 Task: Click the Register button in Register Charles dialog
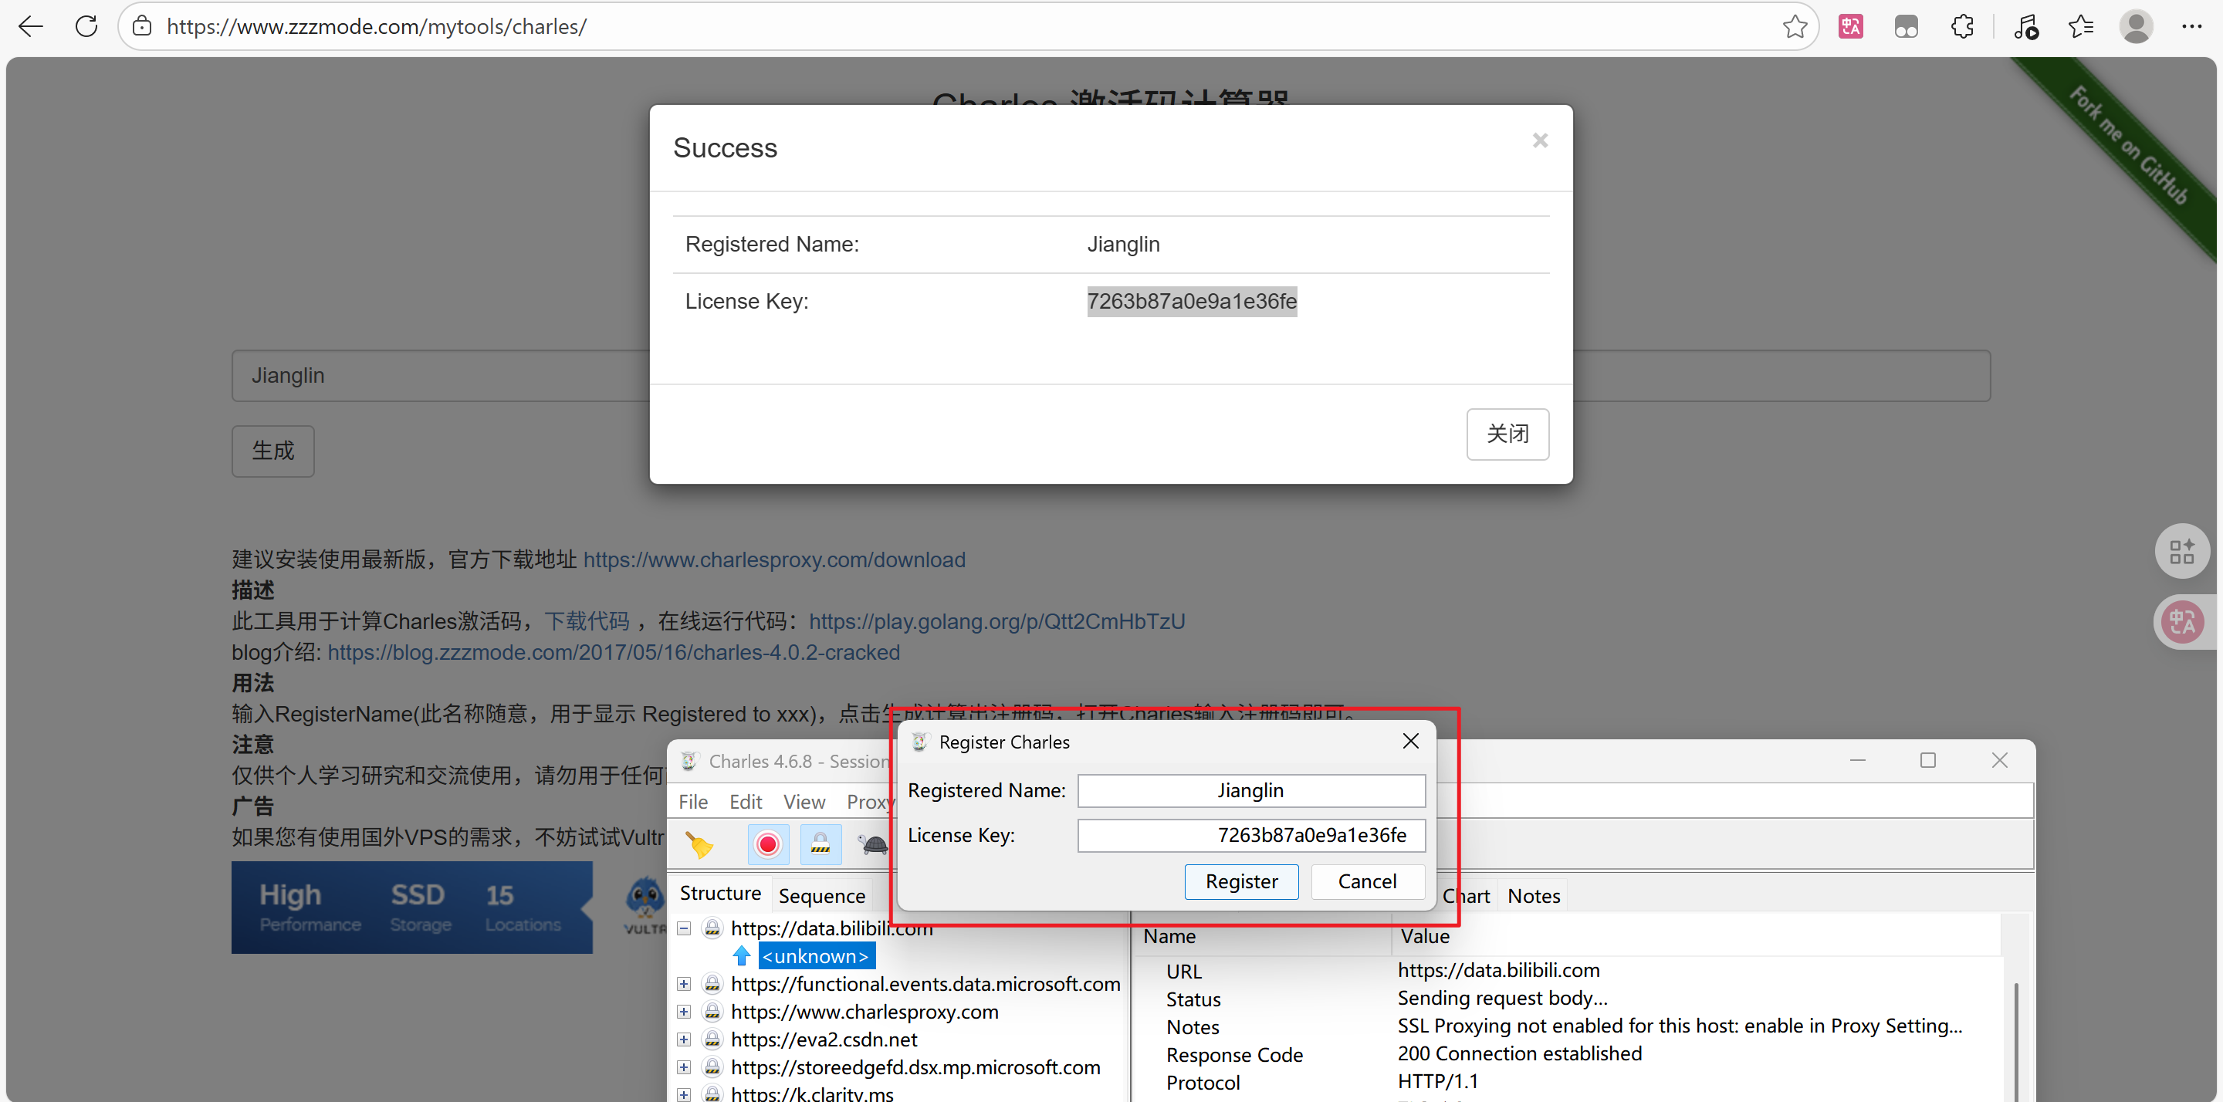[x=1241, y=881]
